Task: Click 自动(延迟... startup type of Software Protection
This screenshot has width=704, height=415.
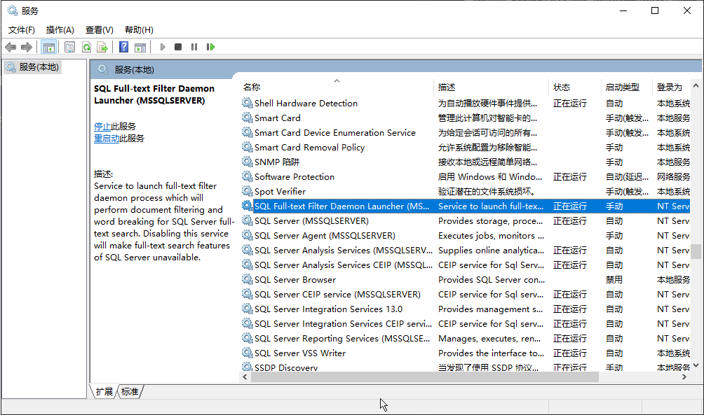Action: (627, 176)
